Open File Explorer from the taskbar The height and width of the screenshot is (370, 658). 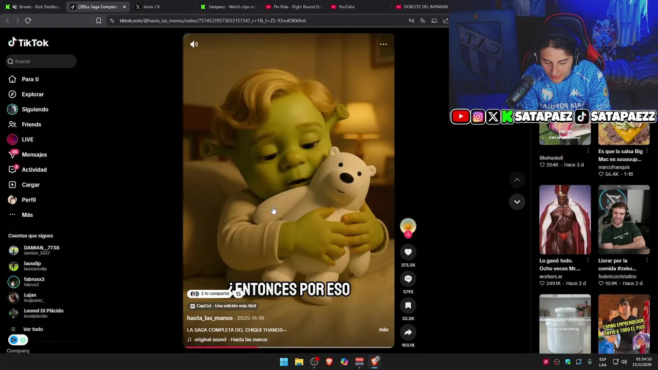tap(299, 362)
